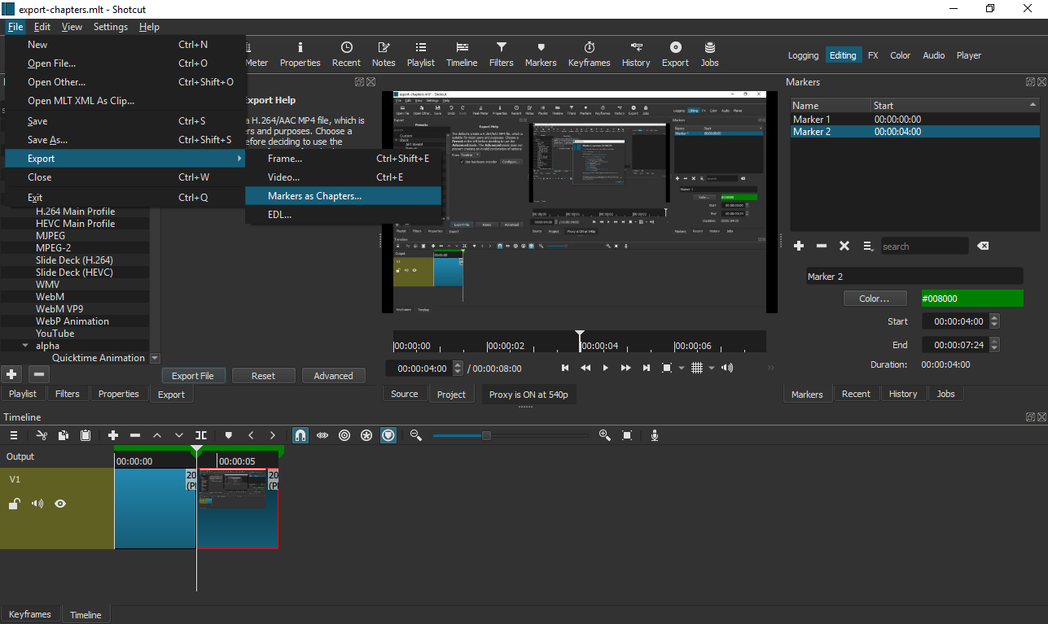This screenshot has height=624, width=1048.
Task: Cut the selection with timeline scissors icon
Action: coord(42,435)
